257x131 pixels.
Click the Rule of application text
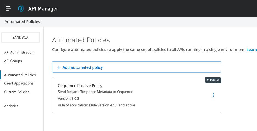pyautogui.click(x=96, y=105)
